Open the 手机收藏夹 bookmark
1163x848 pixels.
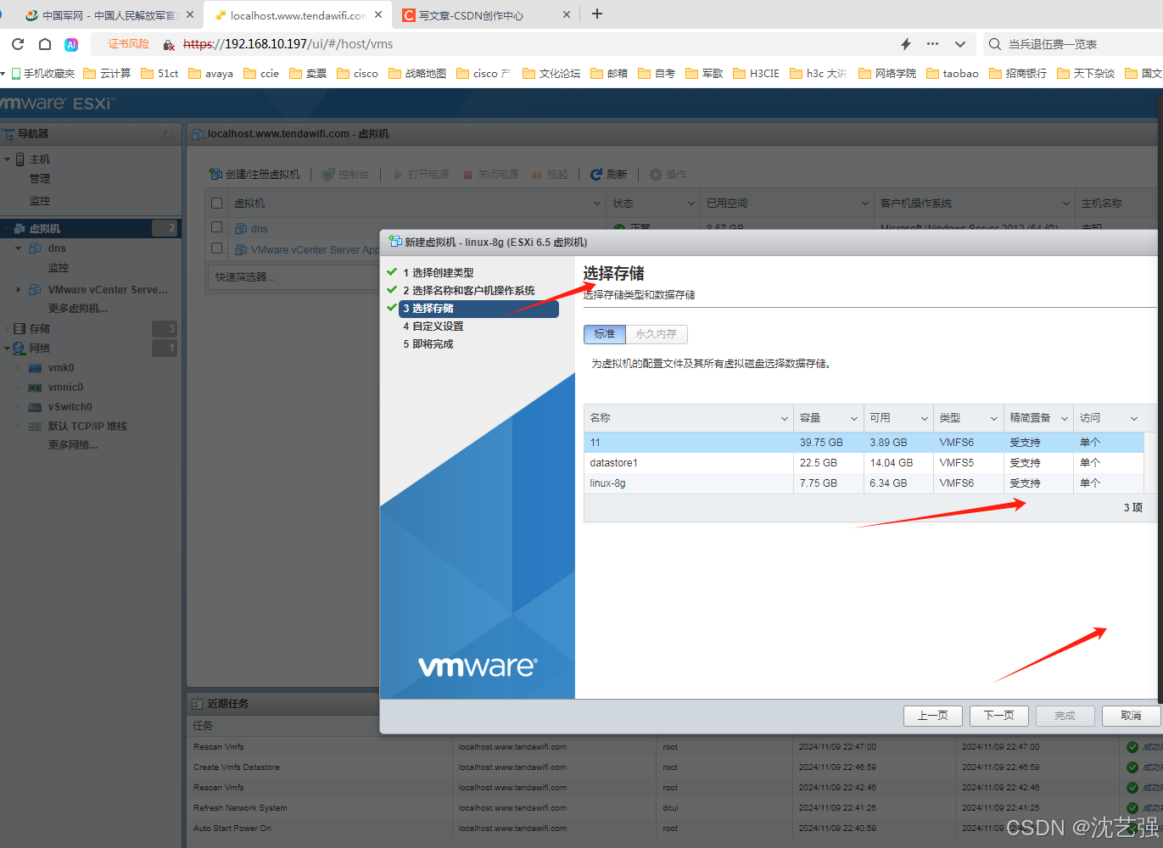43,74
